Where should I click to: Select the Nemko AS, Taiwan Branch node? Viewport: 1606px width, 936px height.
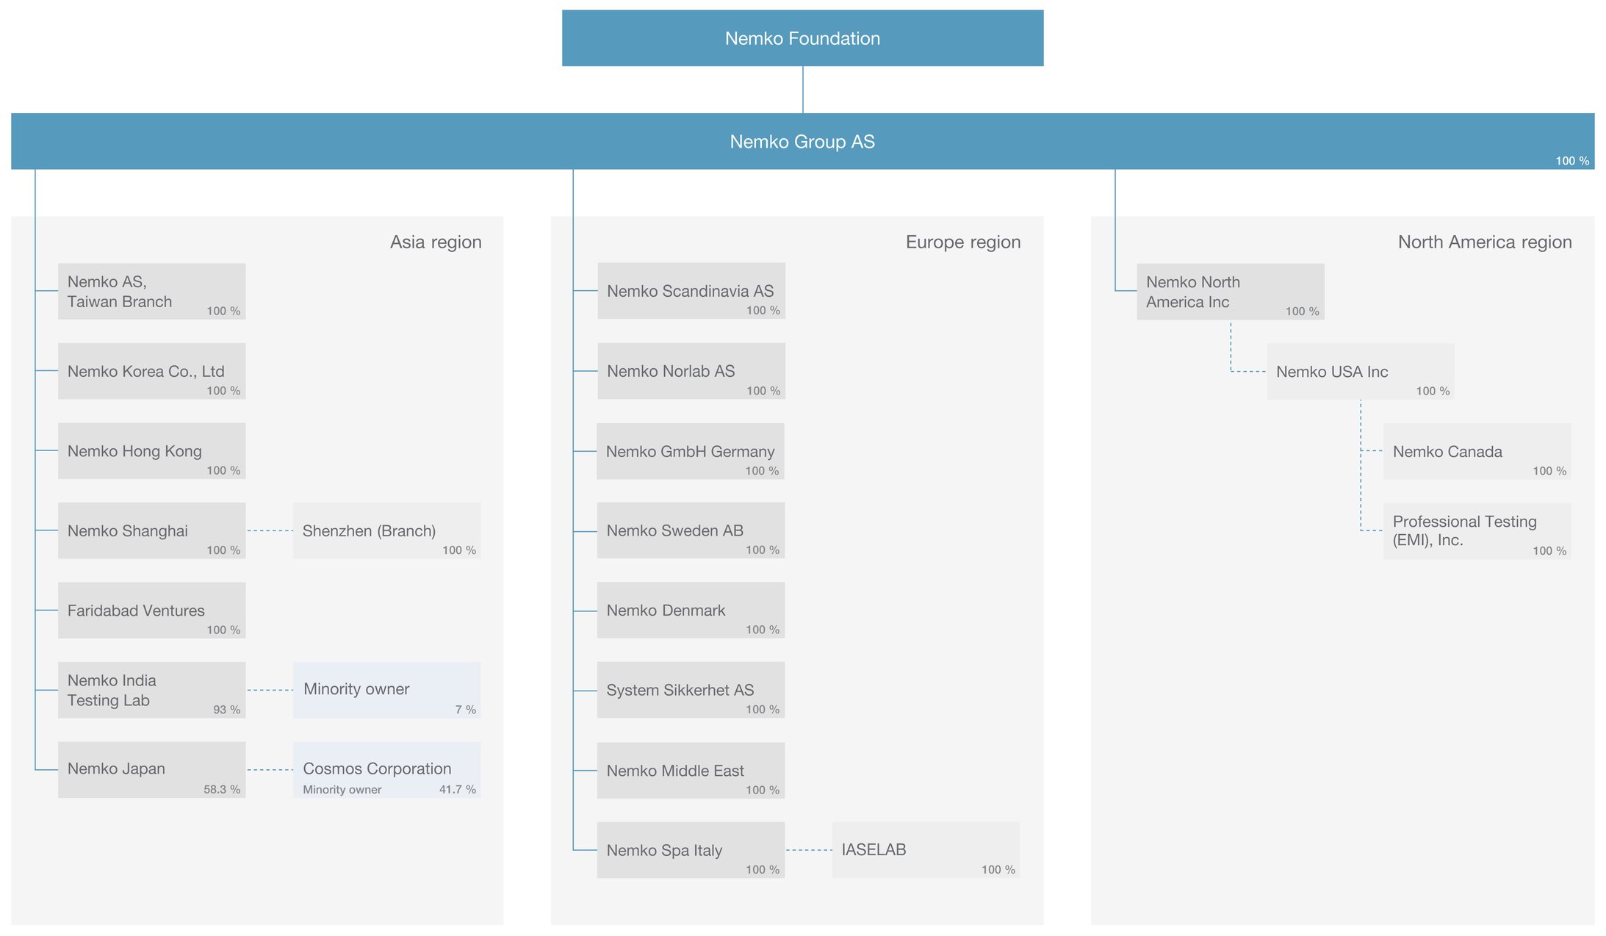point(151,291)
